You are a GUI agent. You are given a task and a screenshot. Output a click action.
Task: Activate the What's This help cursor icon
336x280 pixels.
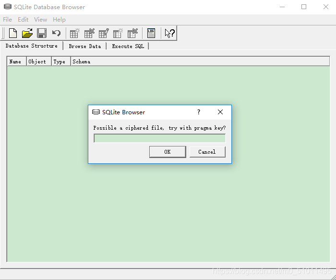tap(170, 33)
